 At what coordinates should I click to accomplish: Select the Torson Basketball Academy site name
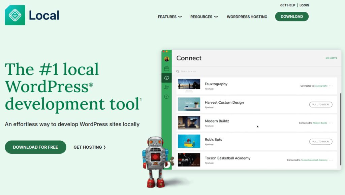(x=227, y=158)
